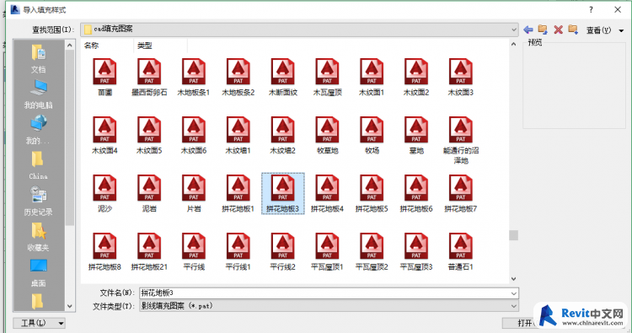Image resolution: width=632 pixels, height=333 pixels.
Task: Click the ? help button in title bar
Action: [591, 9]
